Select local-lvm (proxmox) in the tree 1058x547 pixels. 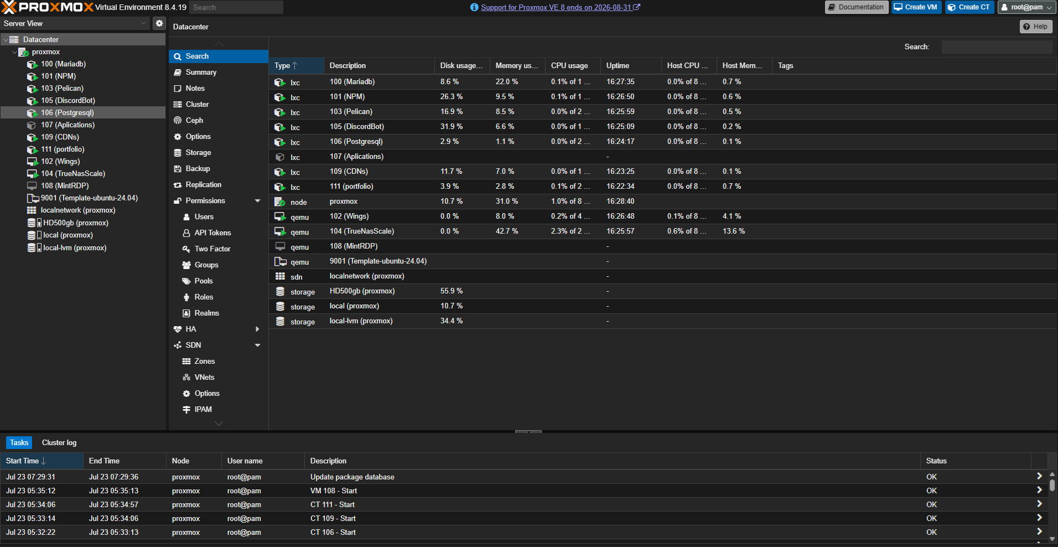point(83,248)
